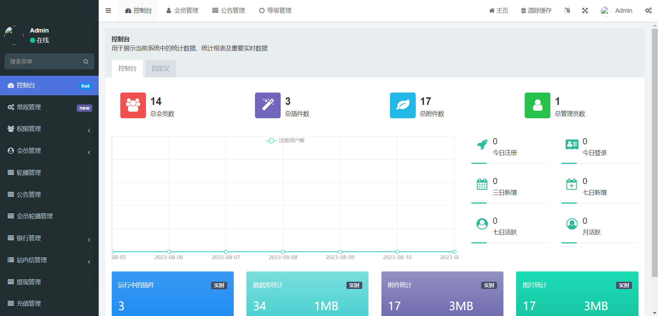Click the red total members icon
Viewport: 658px width, 316px height.
point(133,105)
